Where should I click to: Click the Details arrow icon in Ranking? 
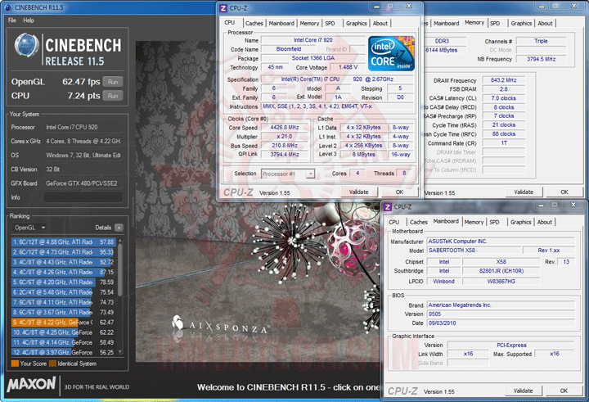coord(119,228)
